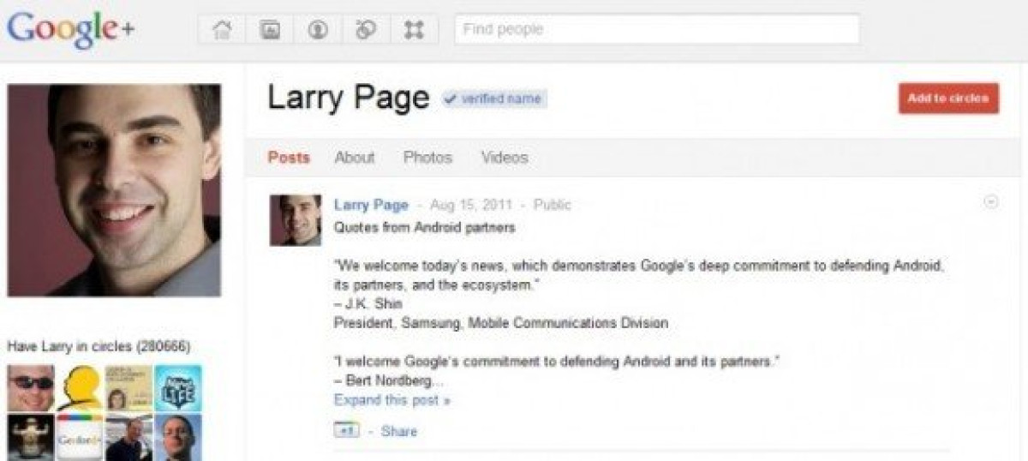Click the '– Bert Nordberg...' text

click(389, 380)
